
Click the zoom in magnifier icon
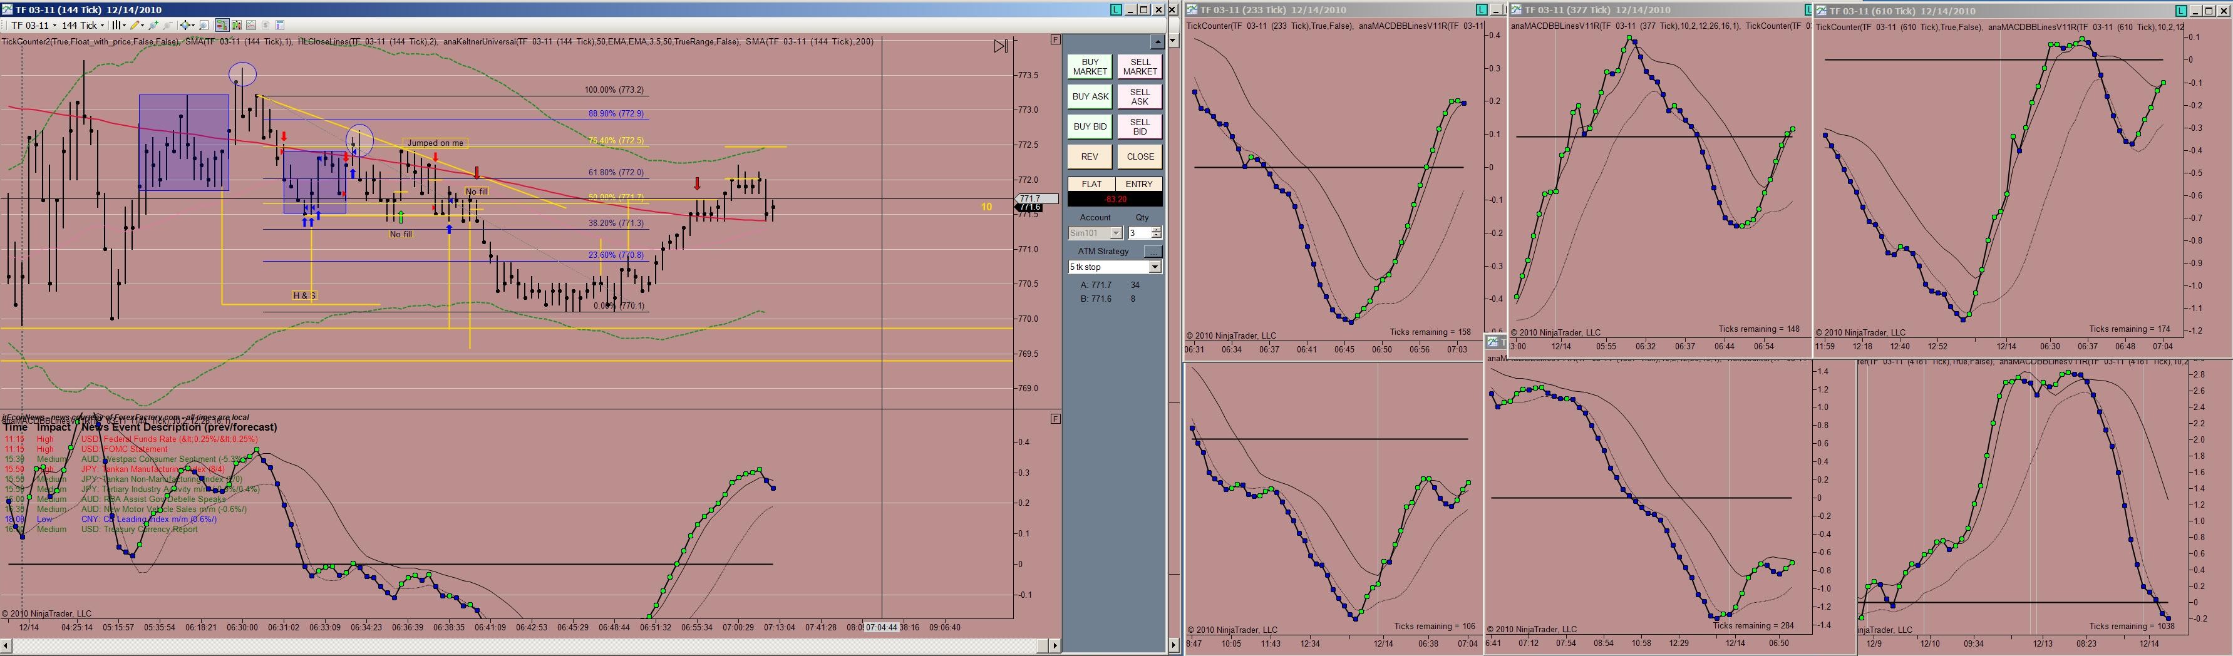point(153,25)
